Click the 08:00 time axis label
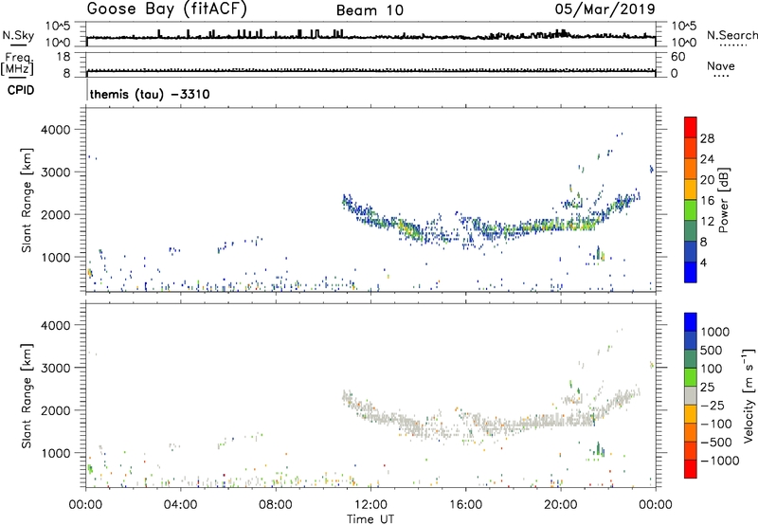 point(276,505)
